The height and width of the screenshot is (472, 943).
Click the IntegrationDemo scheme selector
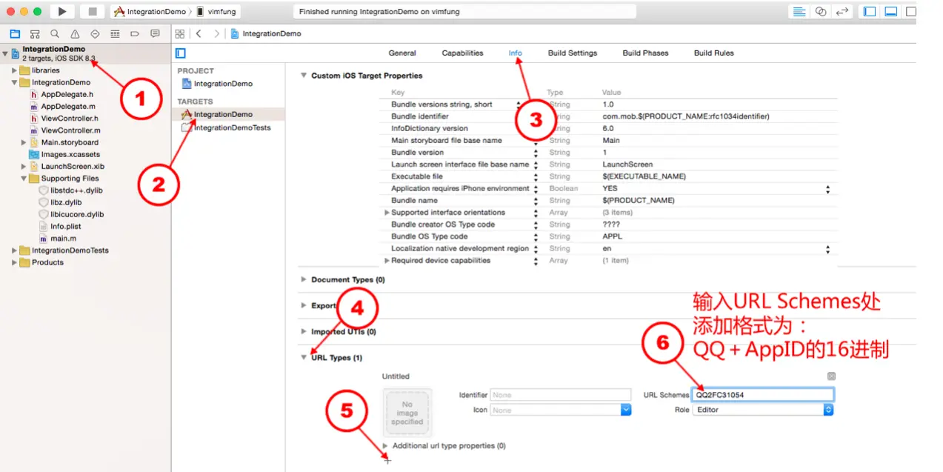[x=150, y=12]
